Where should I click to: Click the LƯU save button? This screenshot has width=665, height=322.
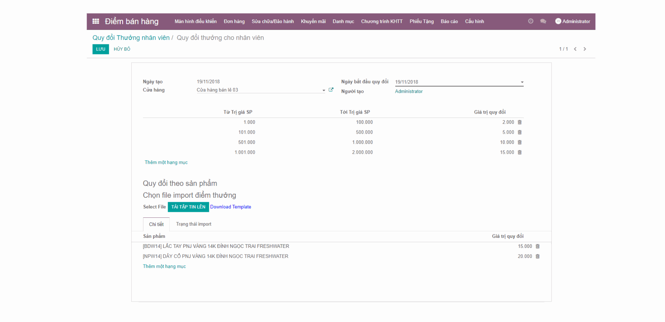[100, 49]
